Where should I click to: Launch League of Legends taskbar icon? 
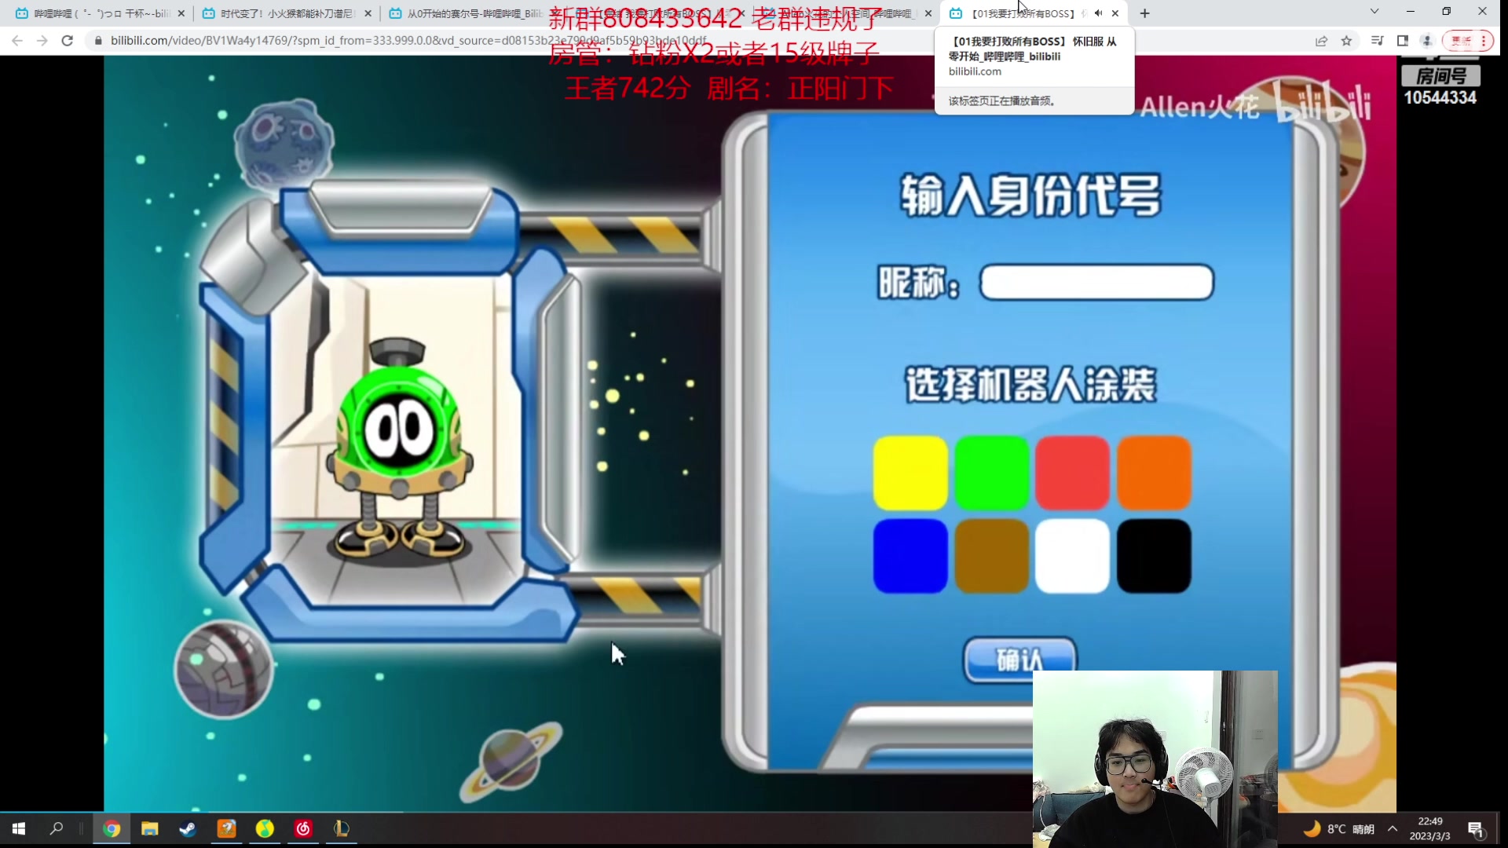click(x=342, y=829)
